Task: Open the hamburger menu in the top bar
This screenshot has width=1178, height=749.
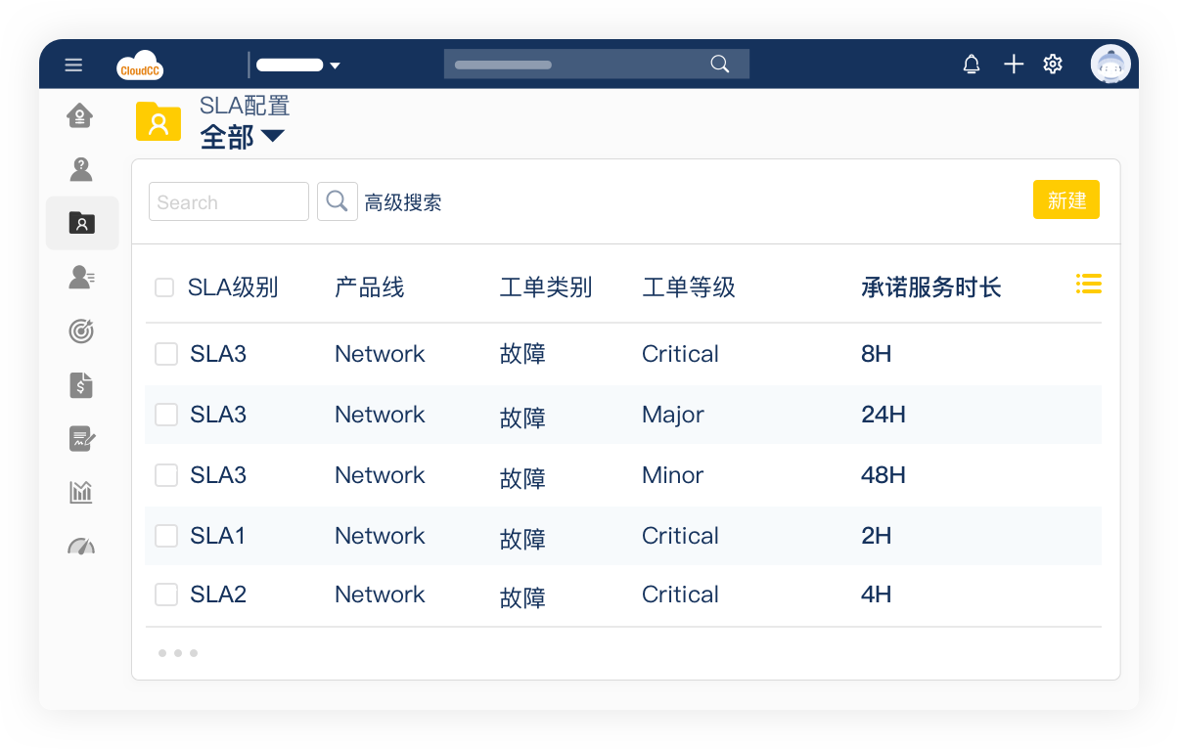Action: point(73,65)
